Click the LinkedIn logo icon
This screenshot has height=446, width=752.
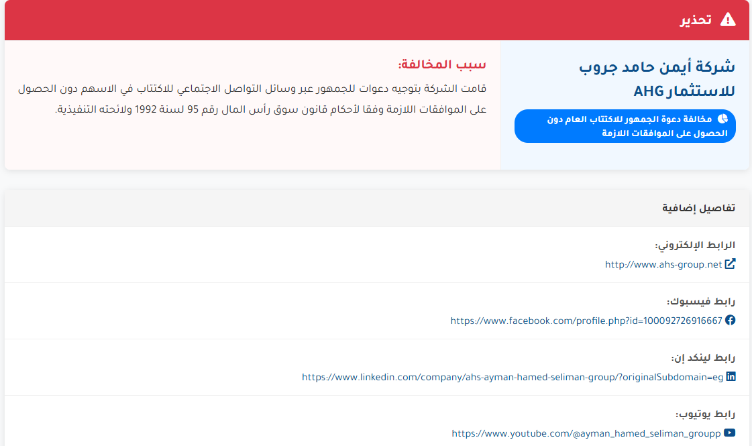coord(731,376)
